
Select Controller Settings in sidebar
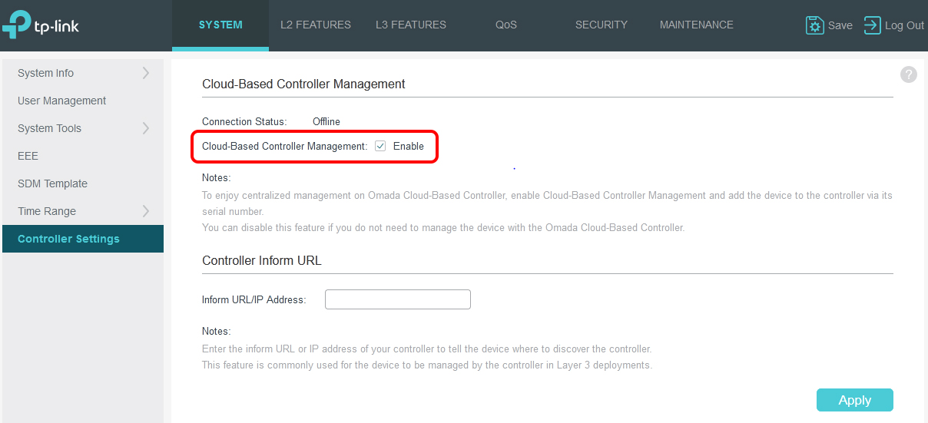coord(83,239)
